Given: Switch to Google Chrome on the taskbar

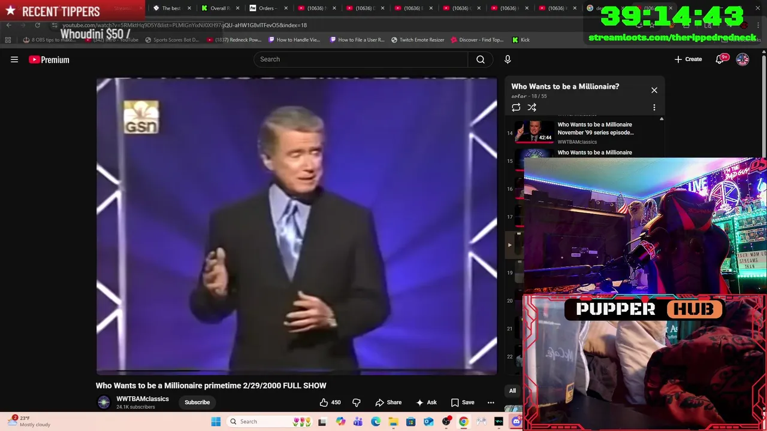Looking at the screenshot, I should coord(463,422).
